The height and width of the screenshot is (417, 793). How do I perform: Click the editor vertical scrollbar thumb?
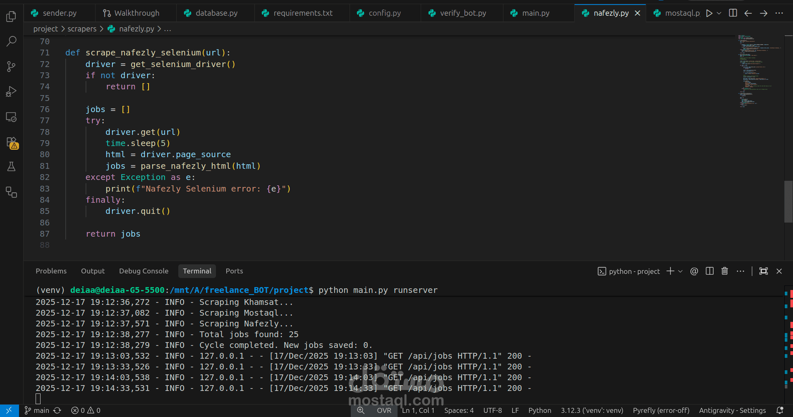(x=788, y=201)
